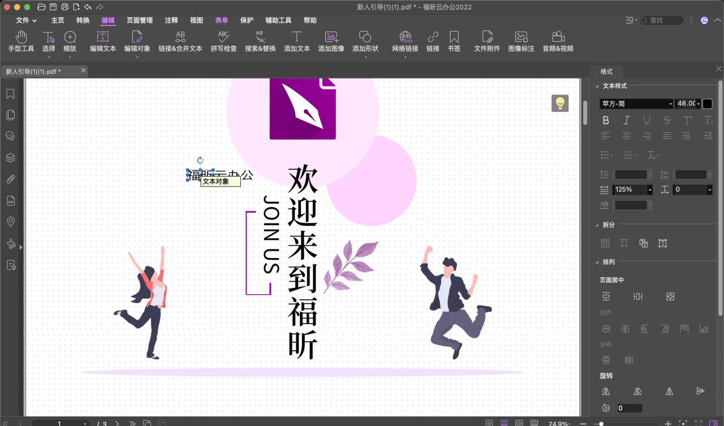Open the bookmarks panel in the left sidebar

10,93
